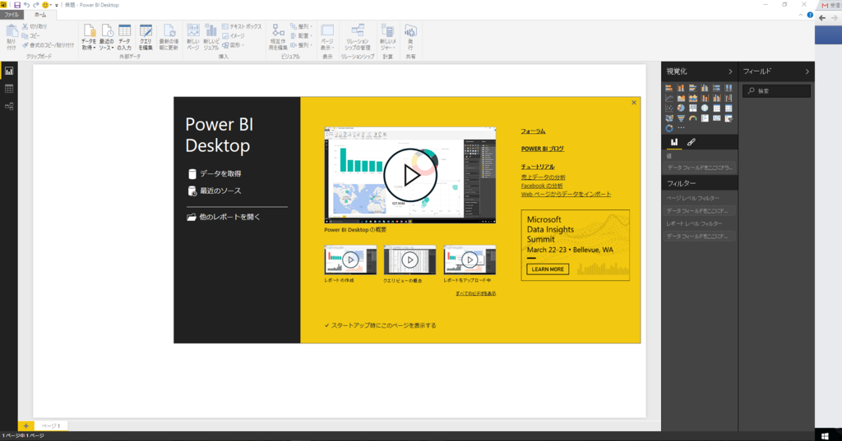Click データを取得 on the start screen

[x=215, y=174]
